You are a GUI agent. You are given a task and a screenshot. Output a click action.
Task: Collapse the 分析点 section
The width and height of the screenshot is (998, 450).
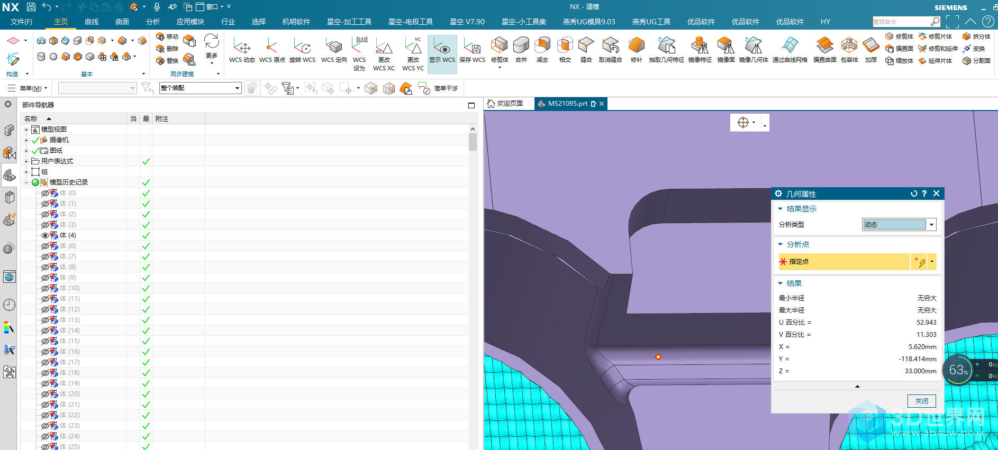(780, 244)
